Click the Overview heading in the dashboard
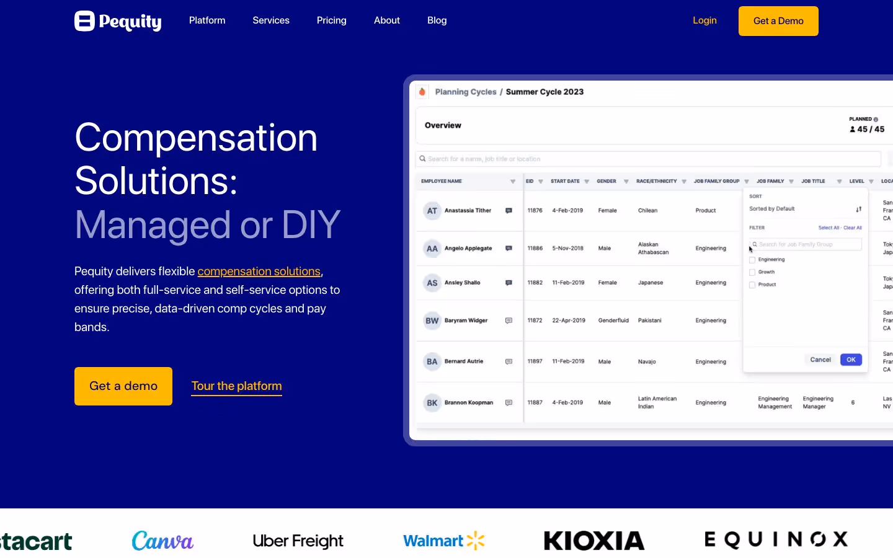Image resolution: width=893 pixels, height=558 pixels. [x=443, y=125]
